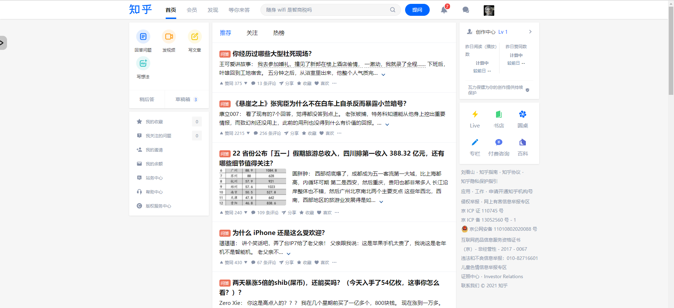
Task: Click the 写想法 icon
Action: (143, 63)
